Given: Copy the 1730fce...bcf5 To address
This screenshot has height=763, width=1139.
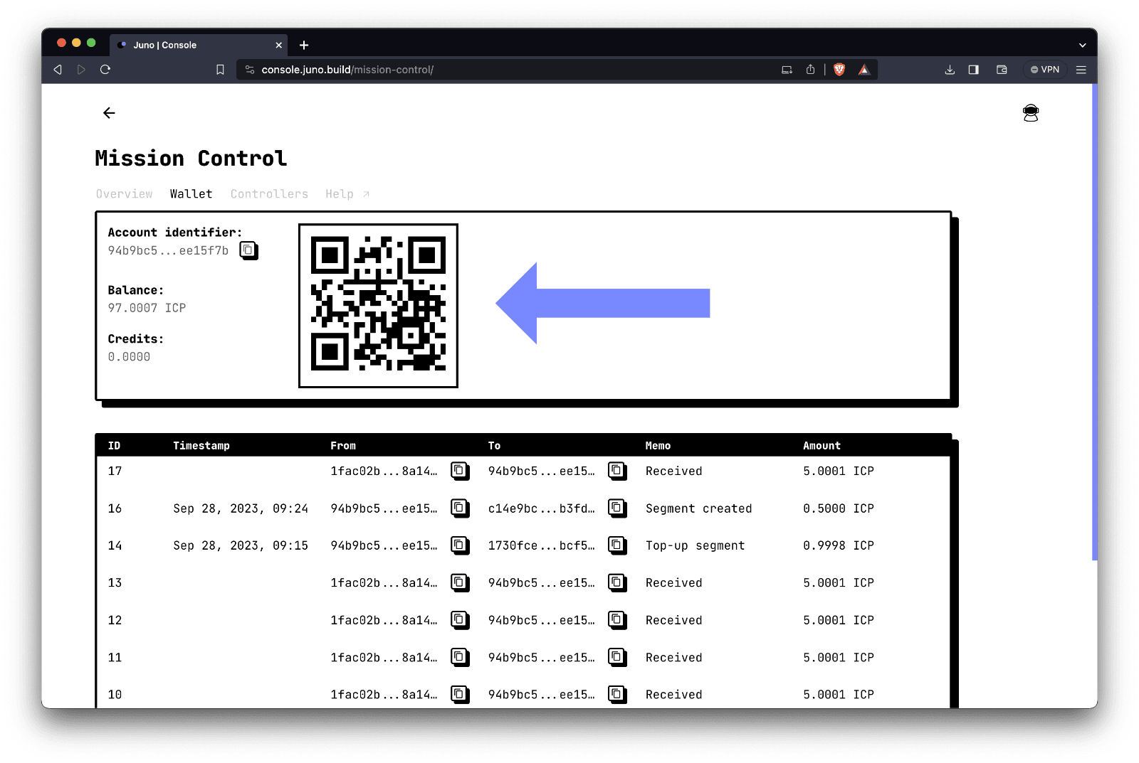Looking at the screenshot, I should click(617, 545).
